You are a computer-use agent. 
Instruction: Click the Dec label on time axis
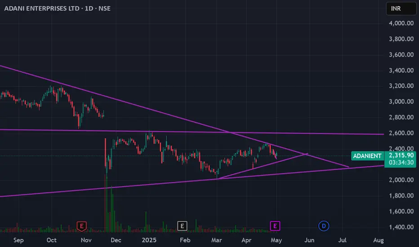coord(116,240)
